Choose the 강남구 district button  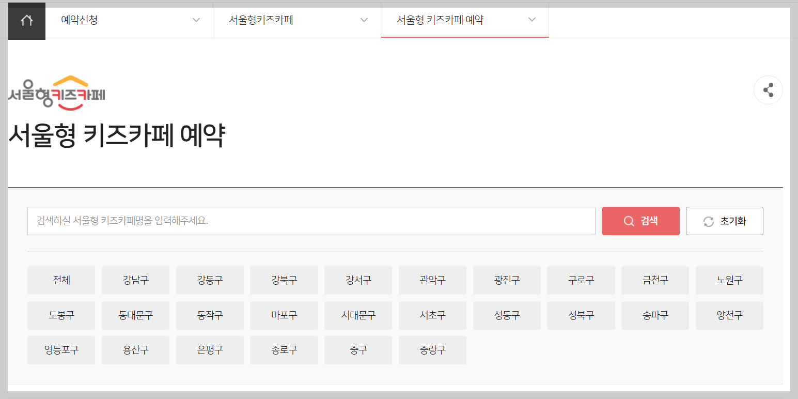[x=135, y=280]
